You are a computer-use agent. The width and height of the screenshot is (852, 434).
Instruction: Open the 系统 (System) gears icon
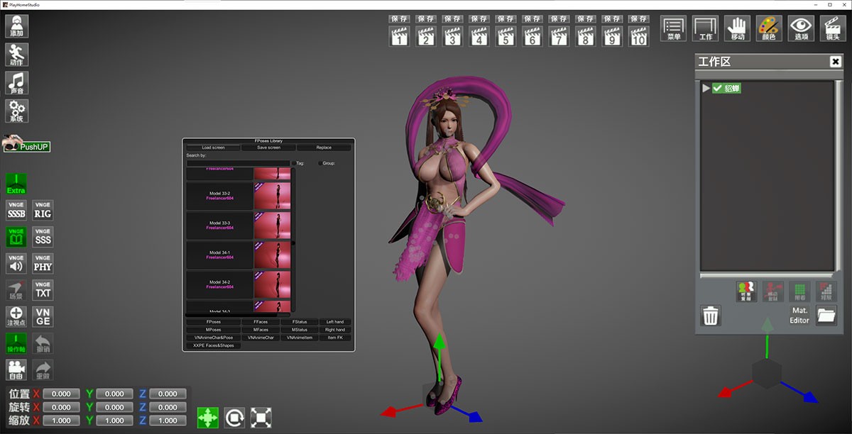17,111
